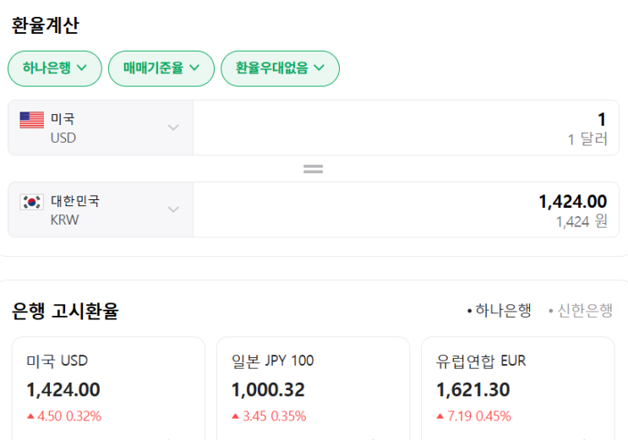The width and height of the screenshot is (628, 440).
Task: Open the 일본 JPY 100 rate card
Action: (x=313, y=388)
